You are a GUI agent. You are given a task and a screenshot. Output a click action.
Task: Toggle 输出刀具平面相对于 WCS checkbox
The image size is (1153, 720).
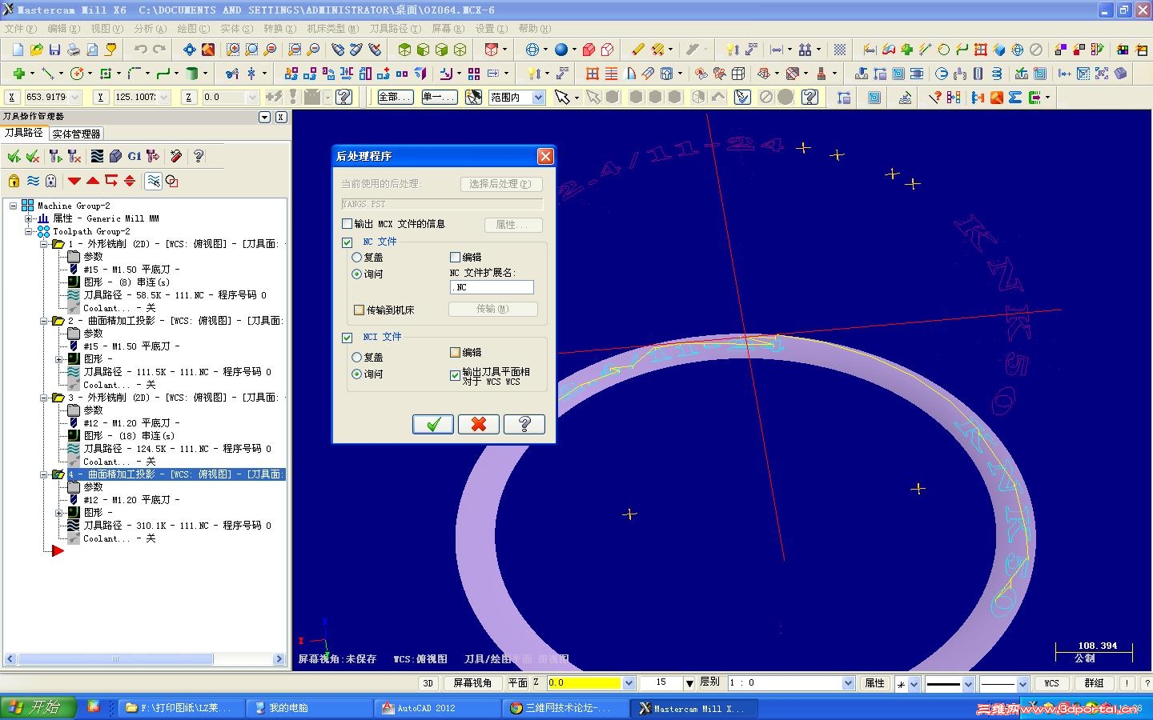pyautogui.click(x=455, y=374)
